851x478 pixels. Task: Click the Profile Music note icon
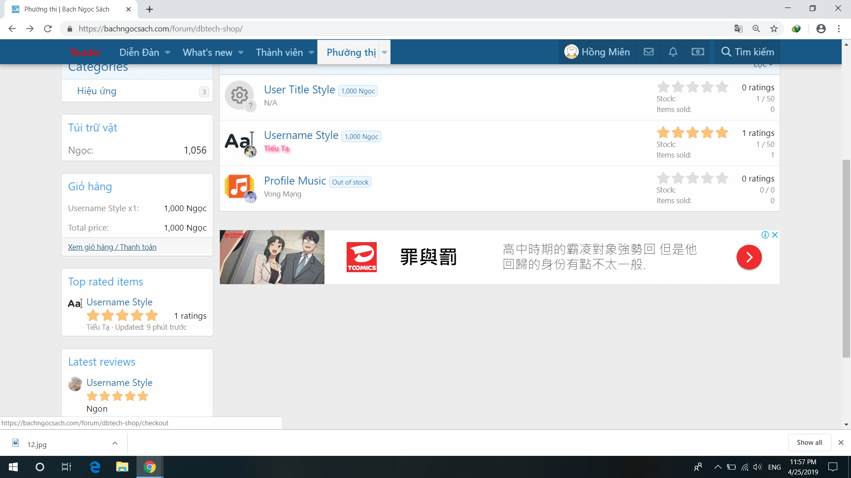click(239, 186)
